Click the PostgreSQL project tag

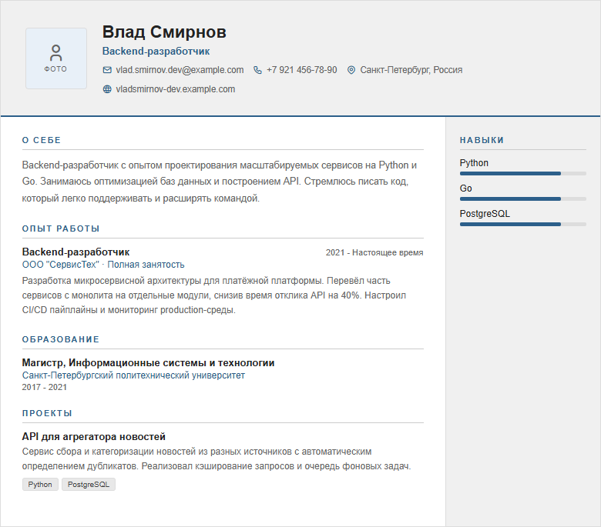tap(89, 485)
